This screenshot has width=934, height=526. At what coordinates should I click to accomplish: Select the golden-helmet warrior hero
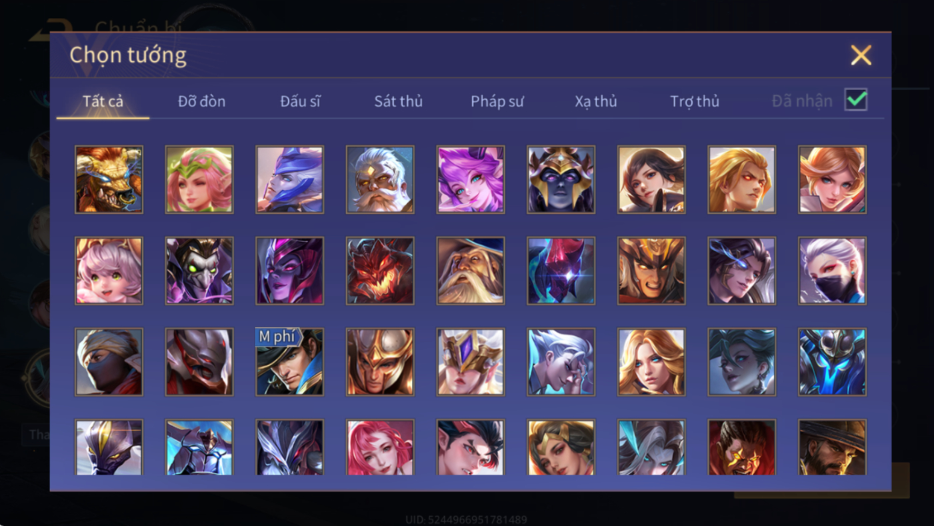(x=380, y=362)
